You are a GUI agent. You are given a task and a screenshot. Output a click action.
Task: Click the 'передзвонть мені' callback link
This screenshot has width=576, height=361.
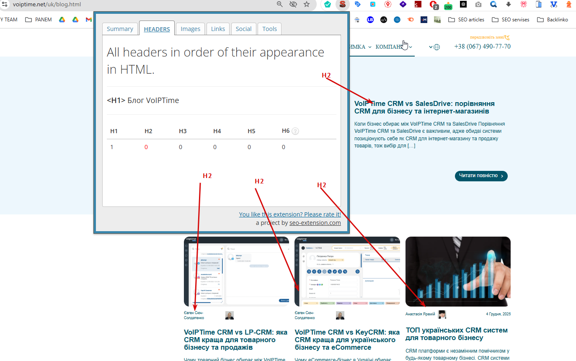pos(490,37)
